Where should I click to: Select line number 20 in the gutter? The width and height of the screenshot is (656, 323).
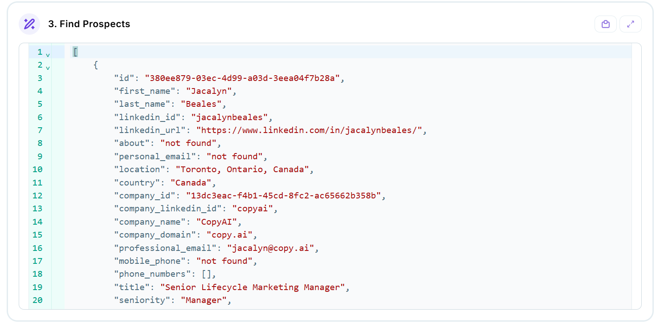coord(38,300)
